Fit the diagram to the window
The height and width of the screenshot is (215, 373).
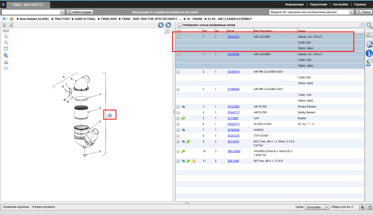pyautogui.click(x=6, y=49)
